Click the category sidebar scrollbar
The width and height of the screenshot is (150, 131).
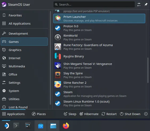[50, 58]
